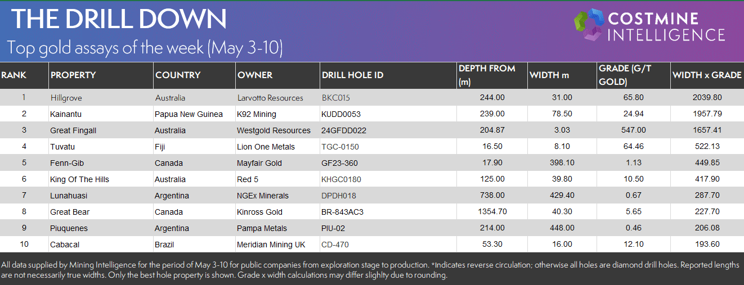
Task: Select the Fenn-Gib property row
Action: click(x=372, y=163)
